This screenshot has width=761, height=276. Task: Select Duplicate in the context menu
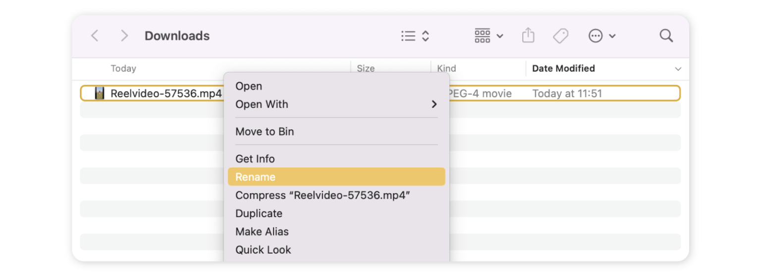coord(259,214)
